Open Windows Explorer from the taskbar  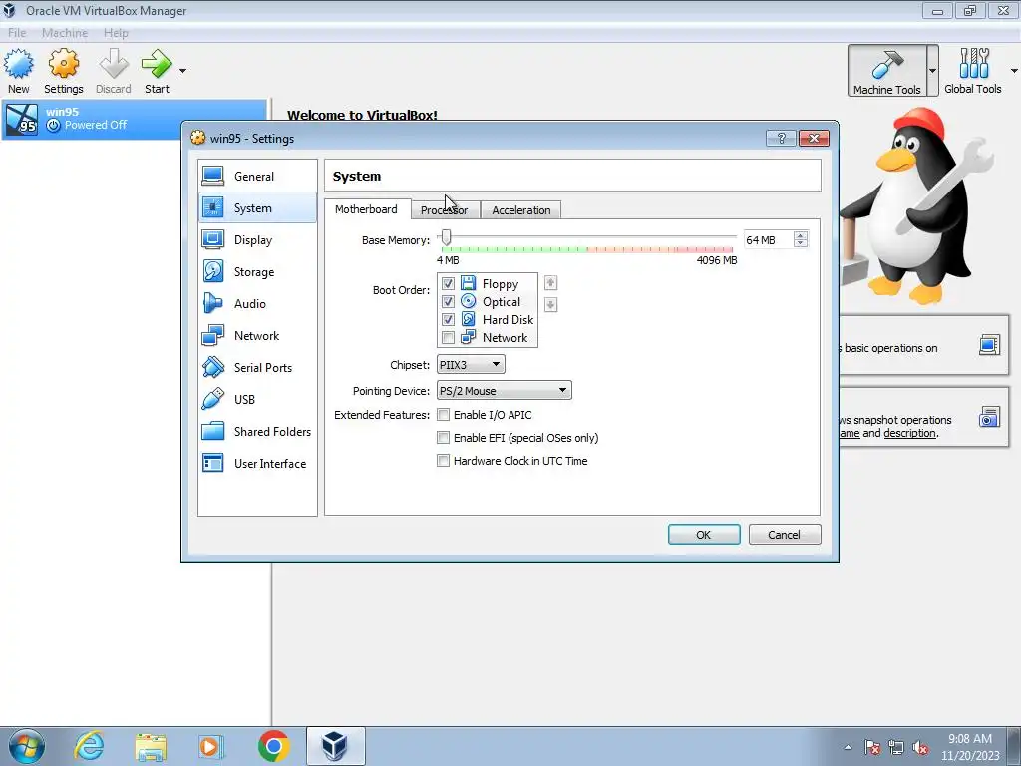coord(151,746)
